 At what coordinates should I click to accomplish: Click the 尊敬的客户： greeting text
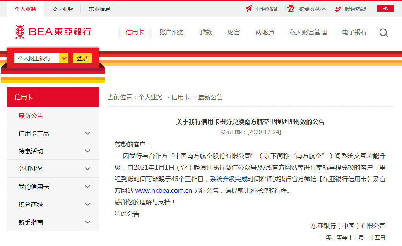(133, 144)
